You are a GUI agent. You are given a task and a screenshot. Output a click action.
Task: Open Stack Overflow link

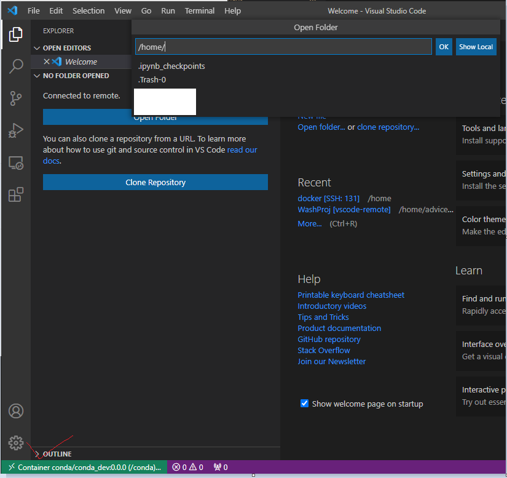coord(324,350)
